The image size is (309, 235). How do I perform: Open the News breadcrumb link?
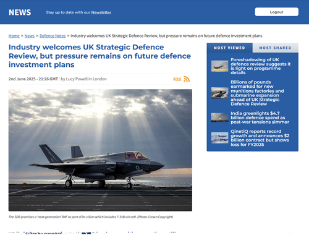(x=30, y=36)
